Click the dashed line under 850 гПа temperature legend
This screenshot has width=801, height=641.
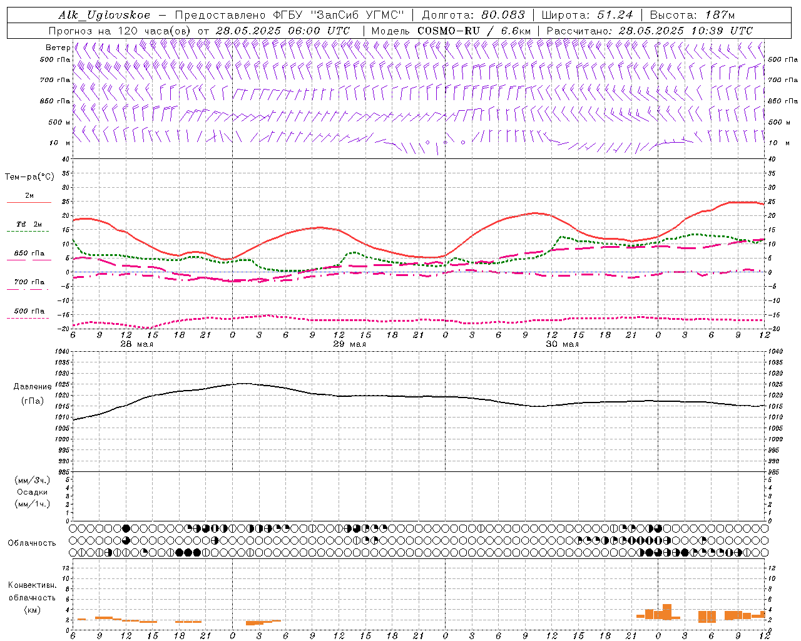tap(28, 260)
